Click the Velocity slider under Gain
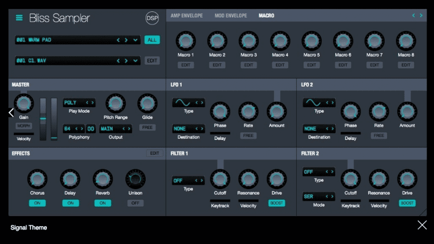Image resolution: width=434 pixels, height=244 pixels. pyautogui.click(x=23, y=134)
